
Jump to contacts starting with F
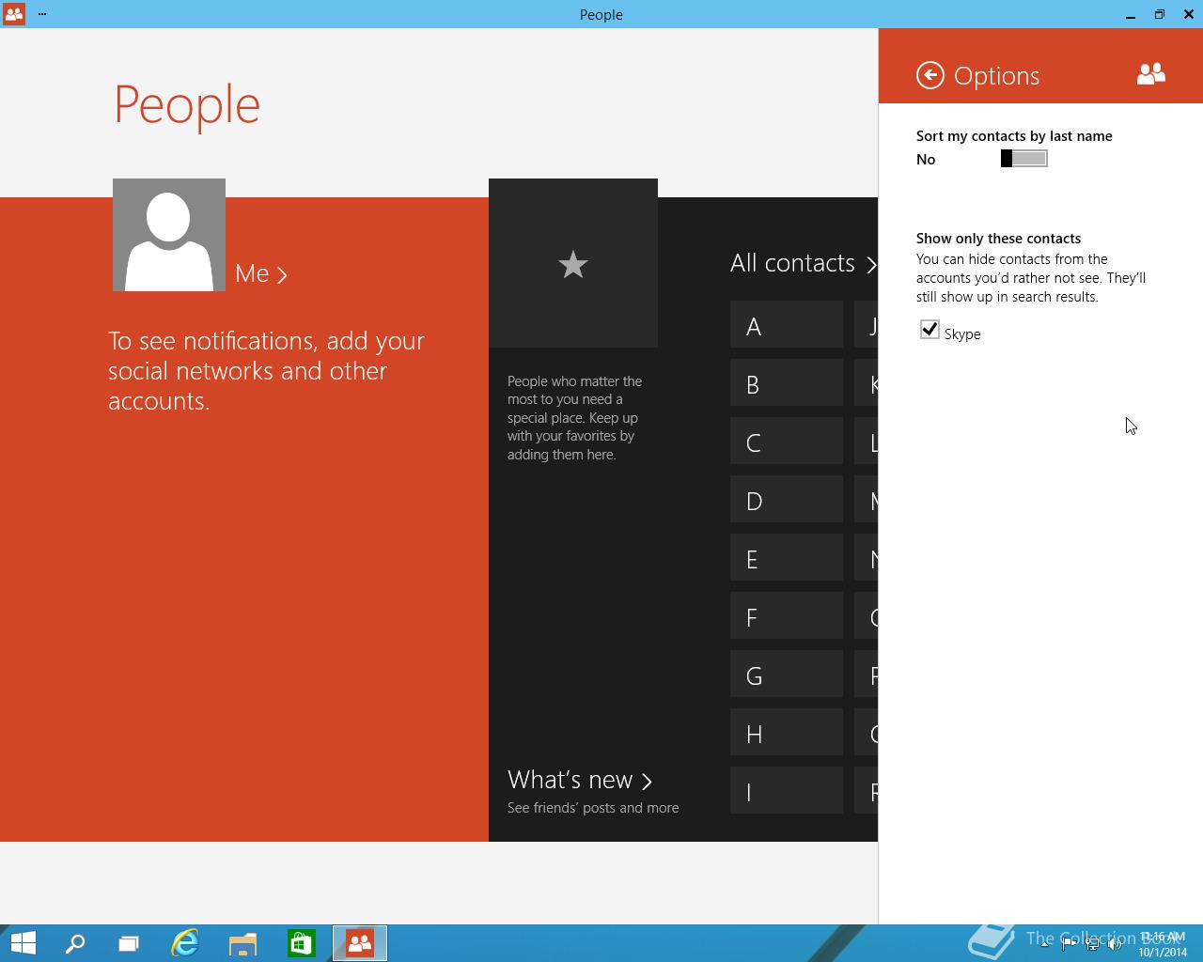click(x=787, y=616)
